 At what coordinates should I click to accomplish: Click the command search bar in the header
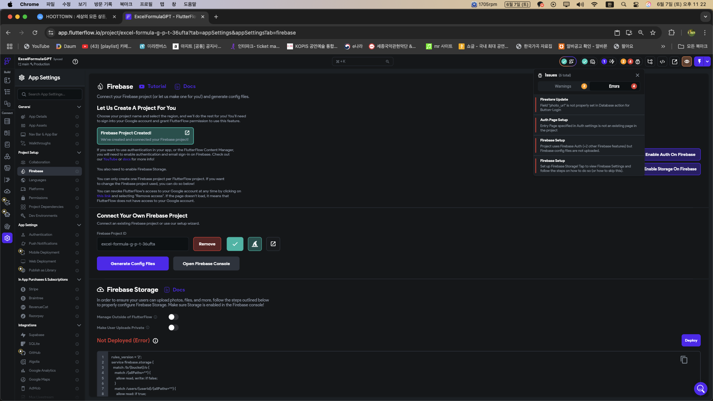pos(362,62)
